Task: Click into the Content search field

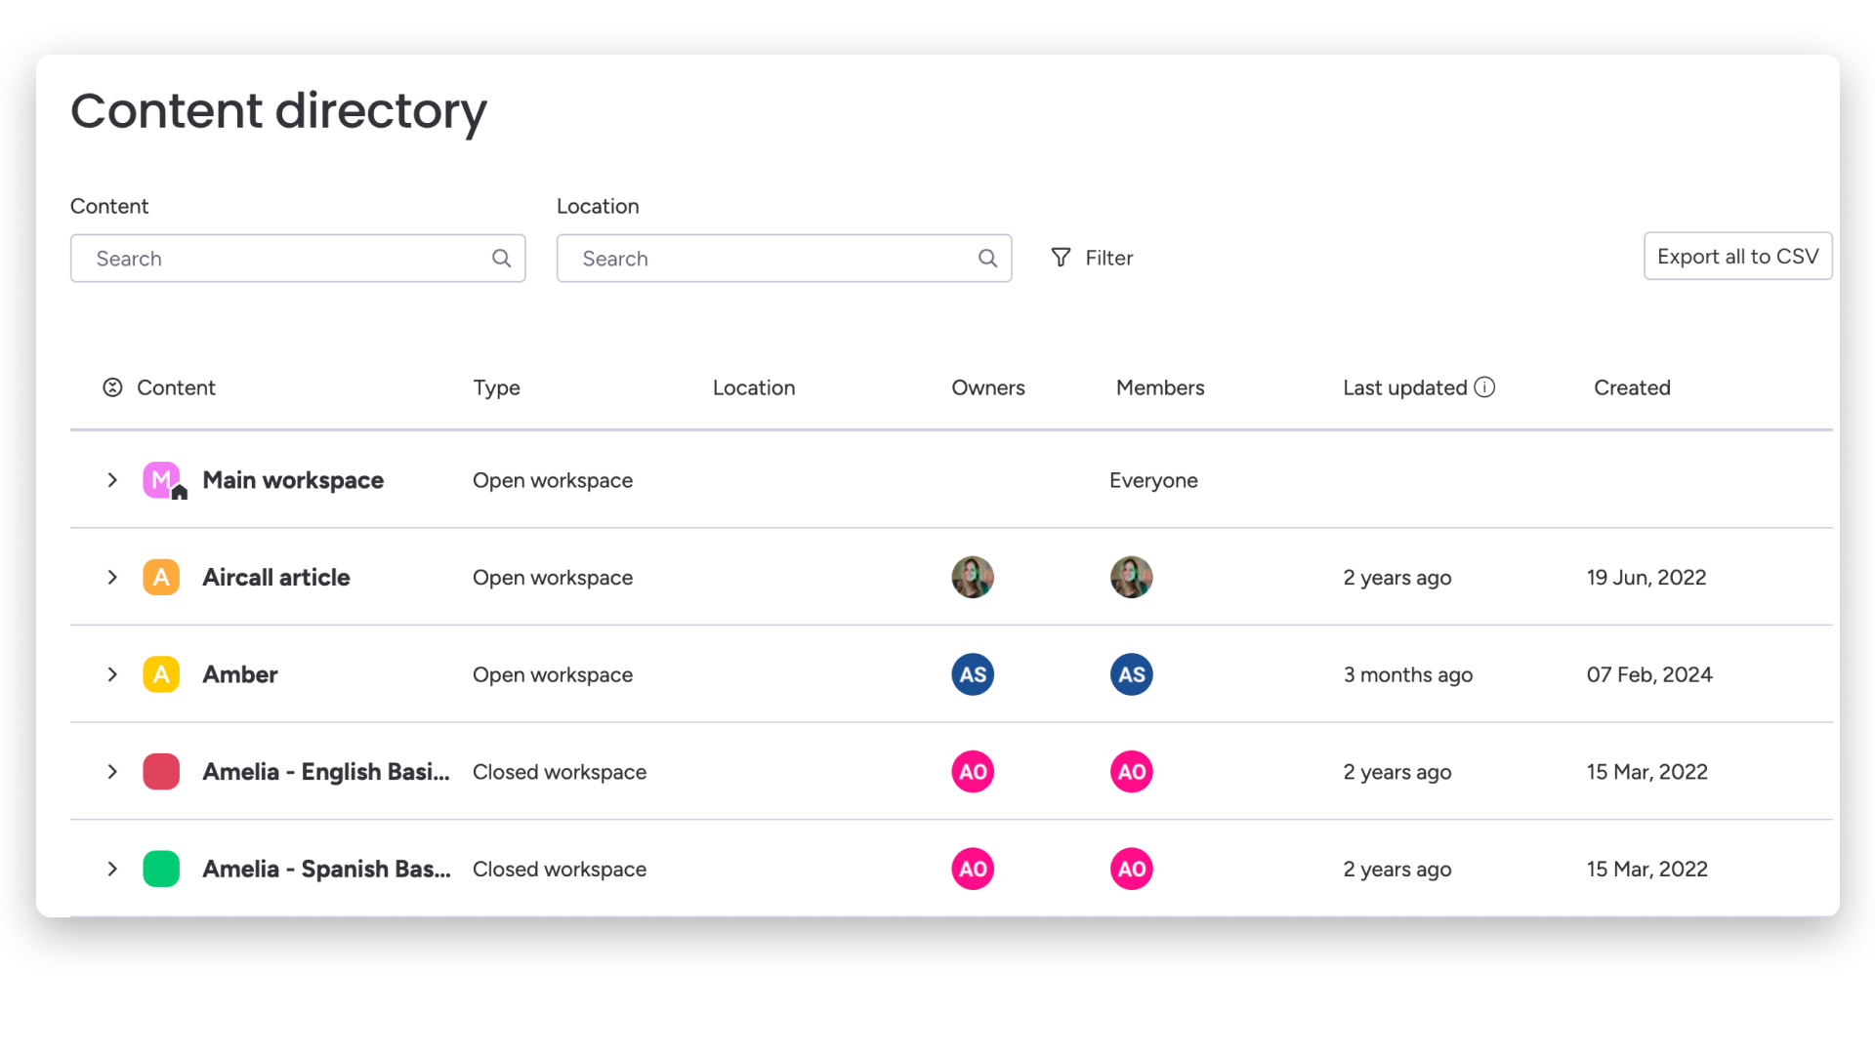Action: pyautogui.click(x=283, y=259)
